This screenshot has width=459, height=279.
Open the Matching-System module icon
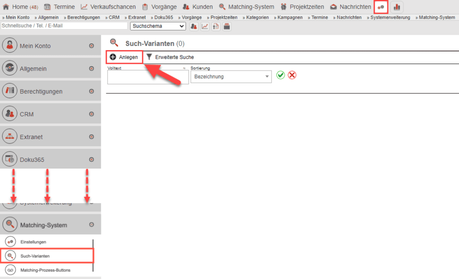[x=223, y=7]
